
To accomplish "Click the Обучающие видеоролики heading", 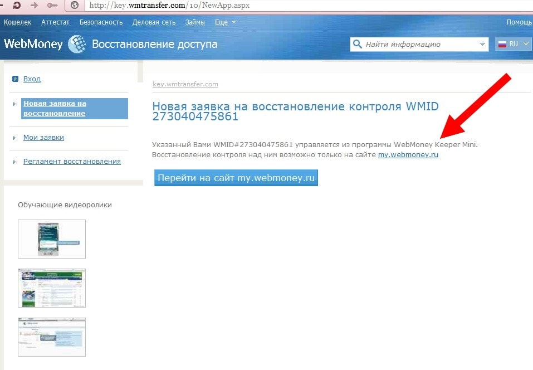I will tap(65, 205).
